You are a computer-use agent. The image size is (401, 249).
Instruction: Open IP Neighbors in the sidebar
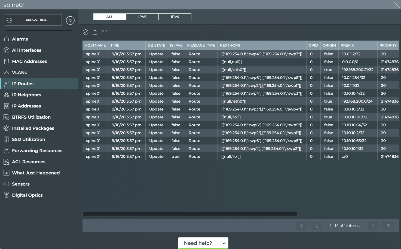pos(26,95)
